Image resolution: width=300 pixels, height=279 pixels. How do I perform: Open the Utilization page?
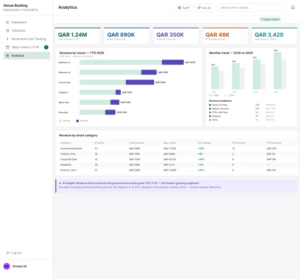tap(27, 30)
